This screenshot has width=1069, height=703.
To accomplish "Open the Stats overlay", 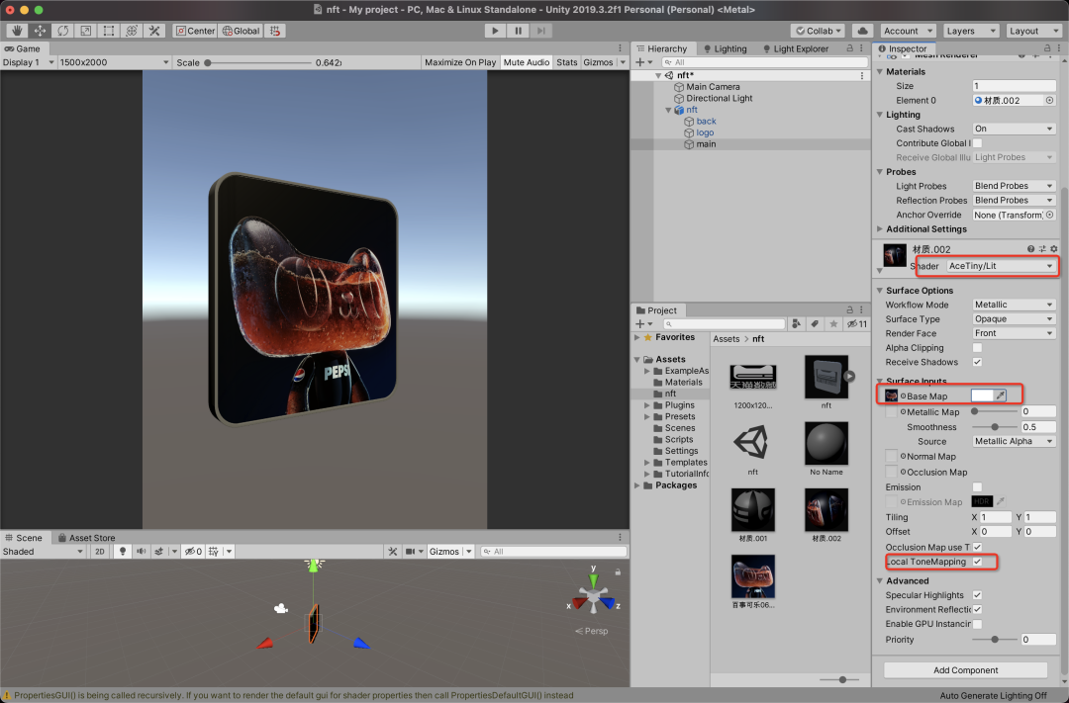I will tap(566, 62).
